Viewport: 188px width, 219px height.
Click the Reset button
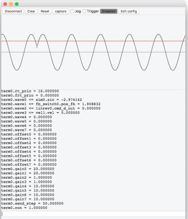tap(45, 11)
